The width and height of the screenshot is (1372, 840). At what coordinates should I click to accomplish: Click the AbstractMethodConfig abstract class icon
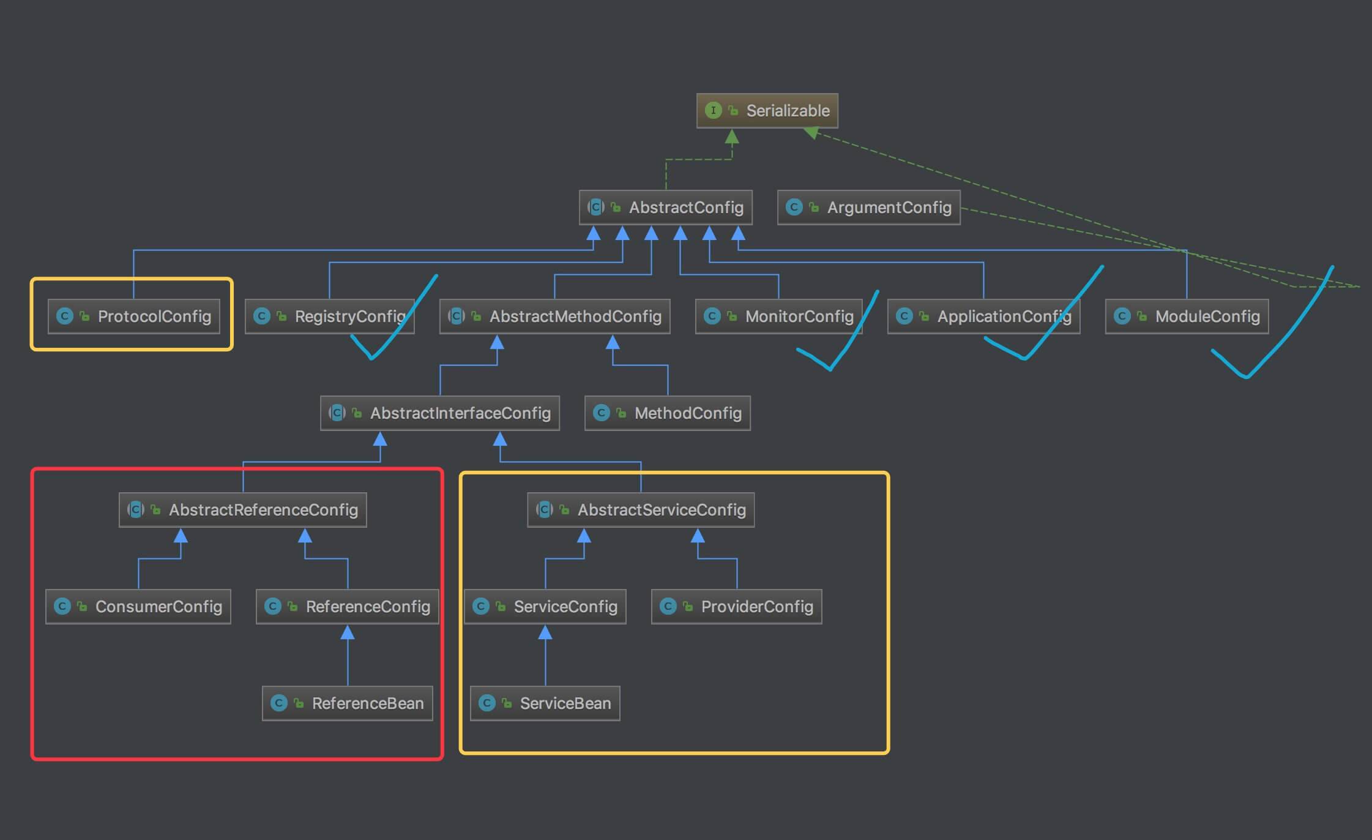456,317
